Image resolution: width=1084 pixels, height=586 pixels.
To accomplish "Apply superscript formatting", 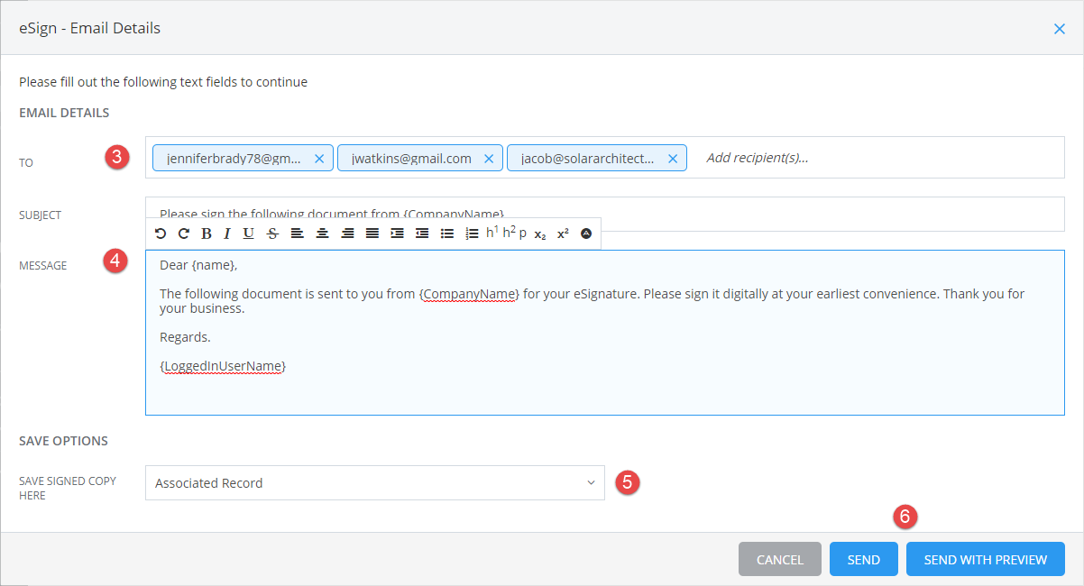I will pyautogui.click(x=561, y=233).
